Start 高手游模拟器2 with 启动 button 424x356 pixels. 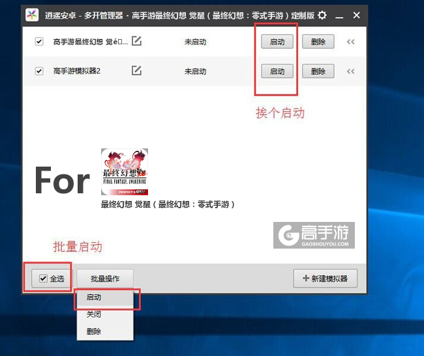pyautogui.click(x=277, y=72)
